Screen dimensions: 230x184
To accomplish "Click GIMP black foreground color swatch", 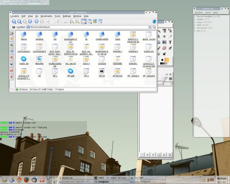I will (162, 60).
